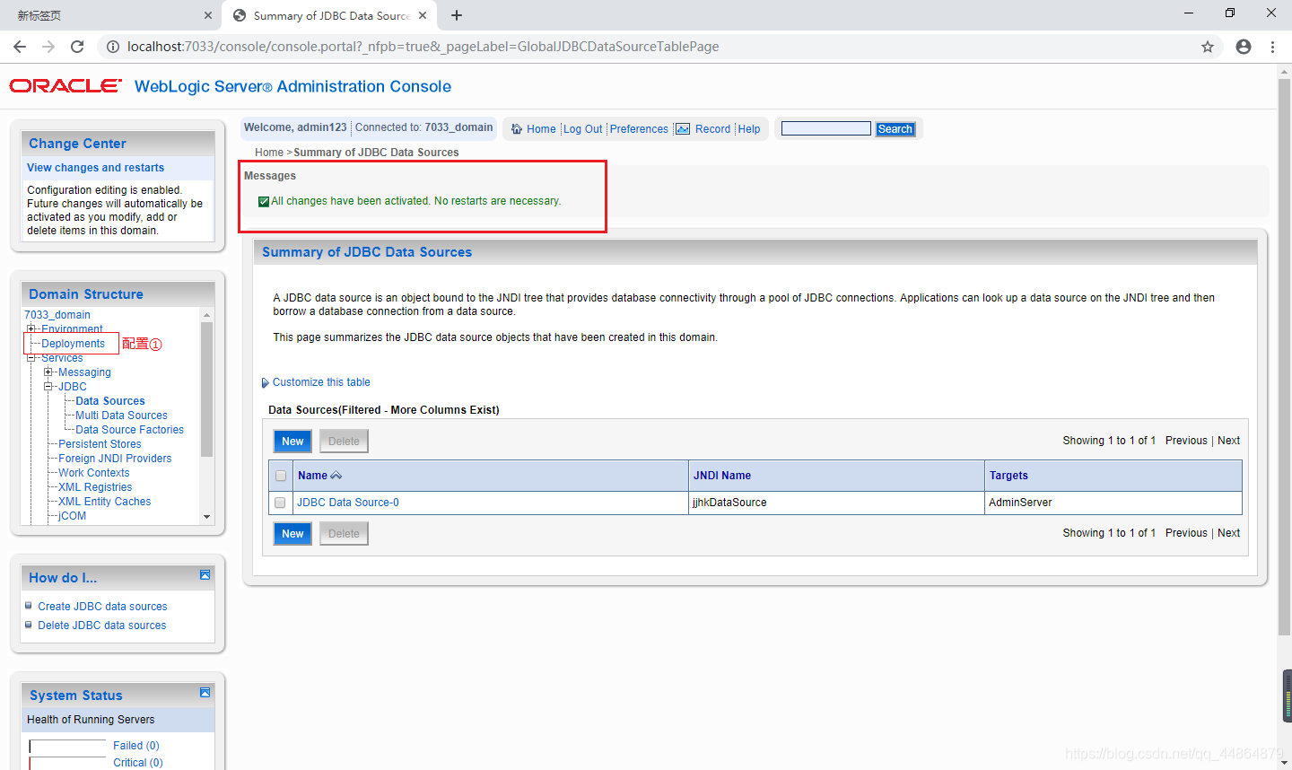Open the 7033_domain root node
The image size is (1292, 770).
click(57, 315)
